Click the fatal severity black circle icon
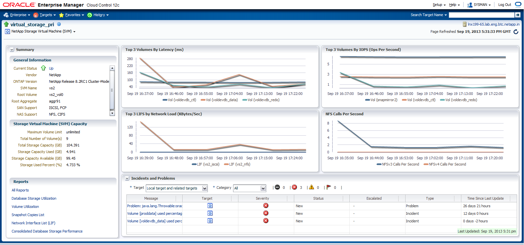The width and height of the screenshot is (524, 245). click(277, 188)
